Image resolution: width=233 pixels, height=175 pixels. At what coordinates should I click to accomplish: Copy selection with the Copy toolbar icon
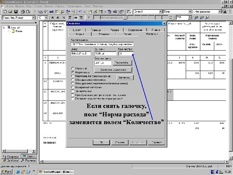click(40, 12)
